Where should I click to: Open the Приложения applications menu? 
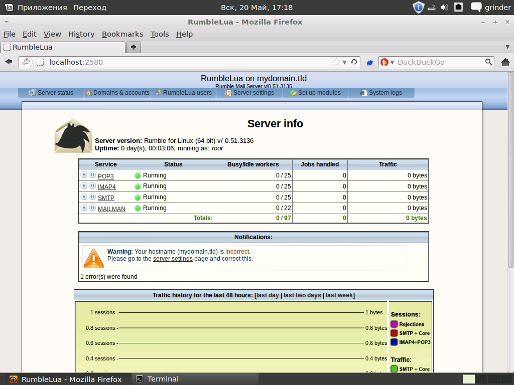coord(42,7)
